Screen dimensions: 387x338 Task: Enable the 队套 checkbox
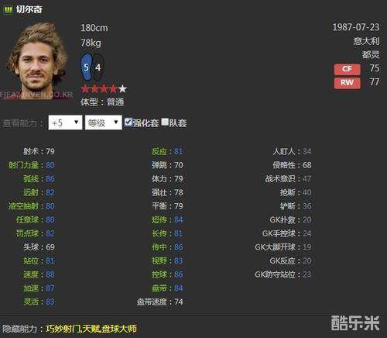coord(165,122)
